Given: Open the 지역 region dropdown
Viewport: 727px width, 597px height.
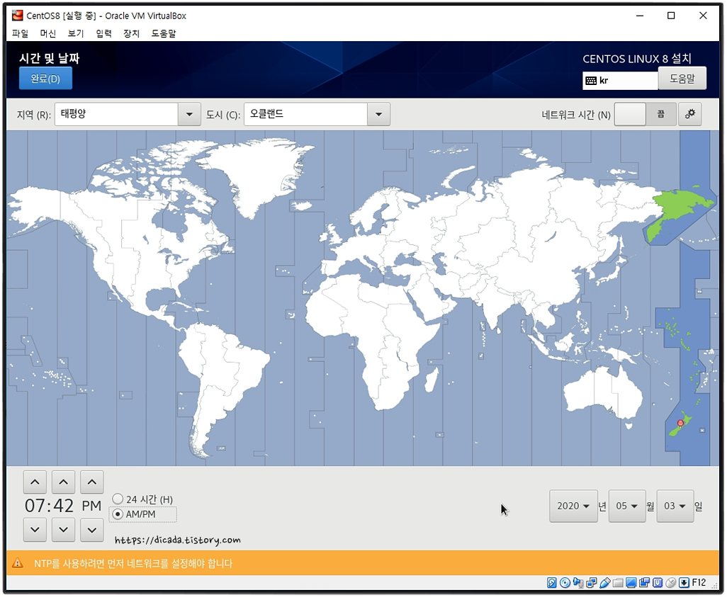Looking at the screenshot, I should (189, 114).
